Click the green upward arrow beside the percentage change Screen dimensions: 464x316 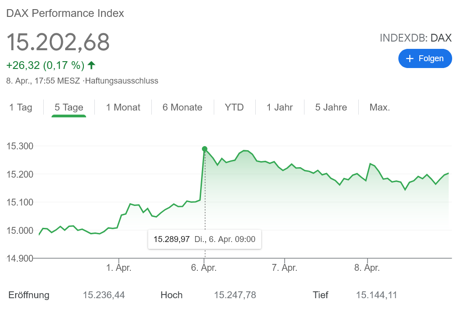point(91,65)
